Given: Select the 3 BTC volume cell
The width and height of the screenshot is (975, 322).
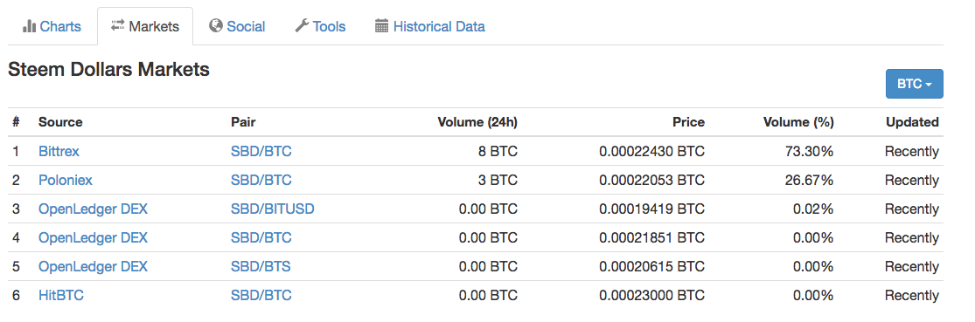Looking at the screenshot, I should coord(498,181).
